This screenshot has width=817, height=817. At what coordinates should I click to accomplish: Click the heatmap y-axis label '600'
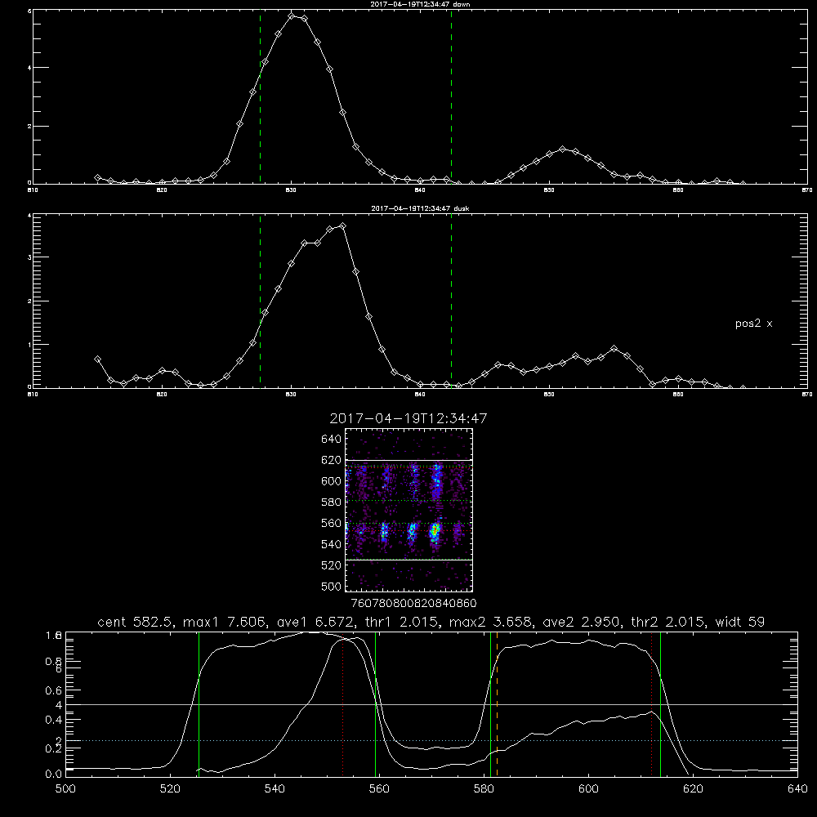332,481
